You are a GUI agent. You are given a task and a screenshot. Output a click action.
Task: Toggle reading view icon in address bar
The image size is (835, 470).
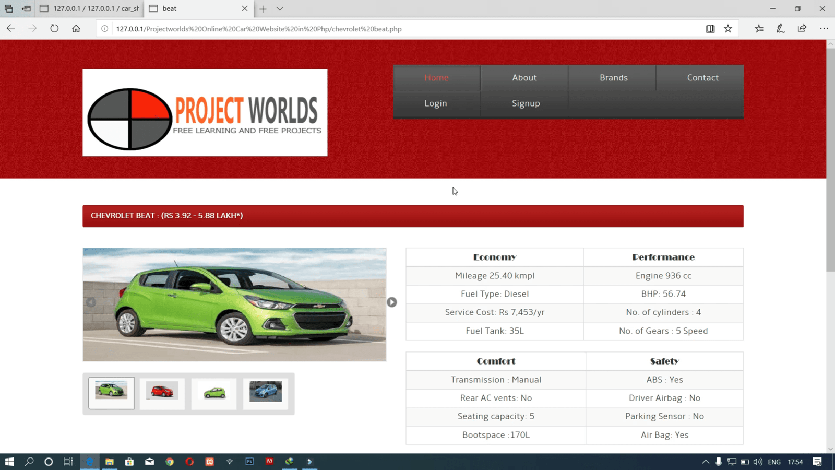(710, 29)
